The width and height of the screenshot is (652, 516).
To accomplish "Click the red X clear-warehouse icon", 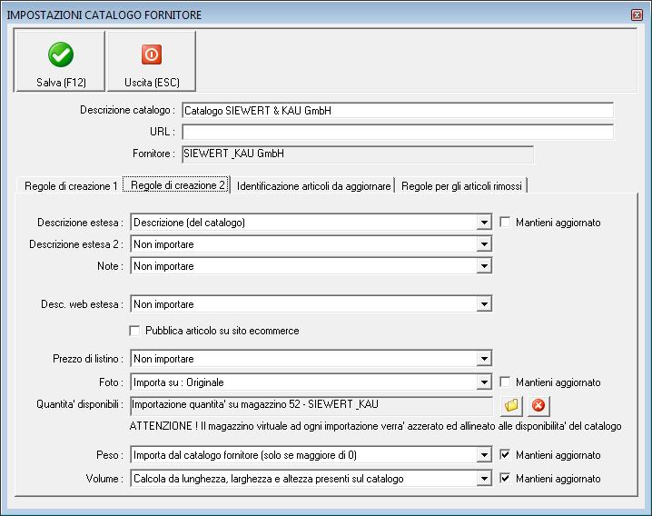I will (x=538, y=405).
